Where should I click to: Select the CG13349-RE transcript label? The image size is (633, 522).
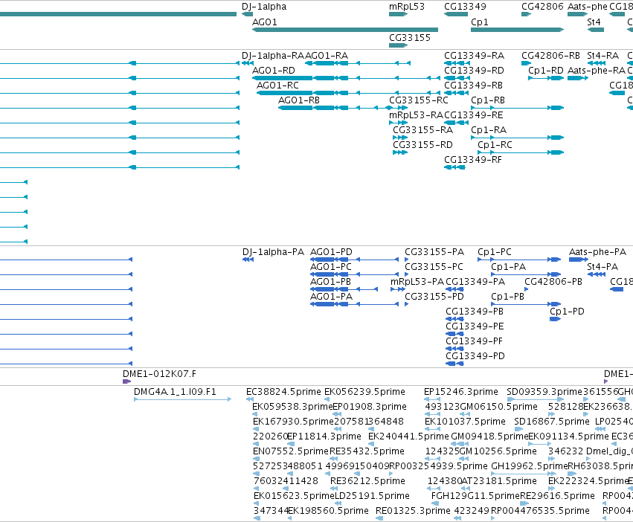[474, 115]
